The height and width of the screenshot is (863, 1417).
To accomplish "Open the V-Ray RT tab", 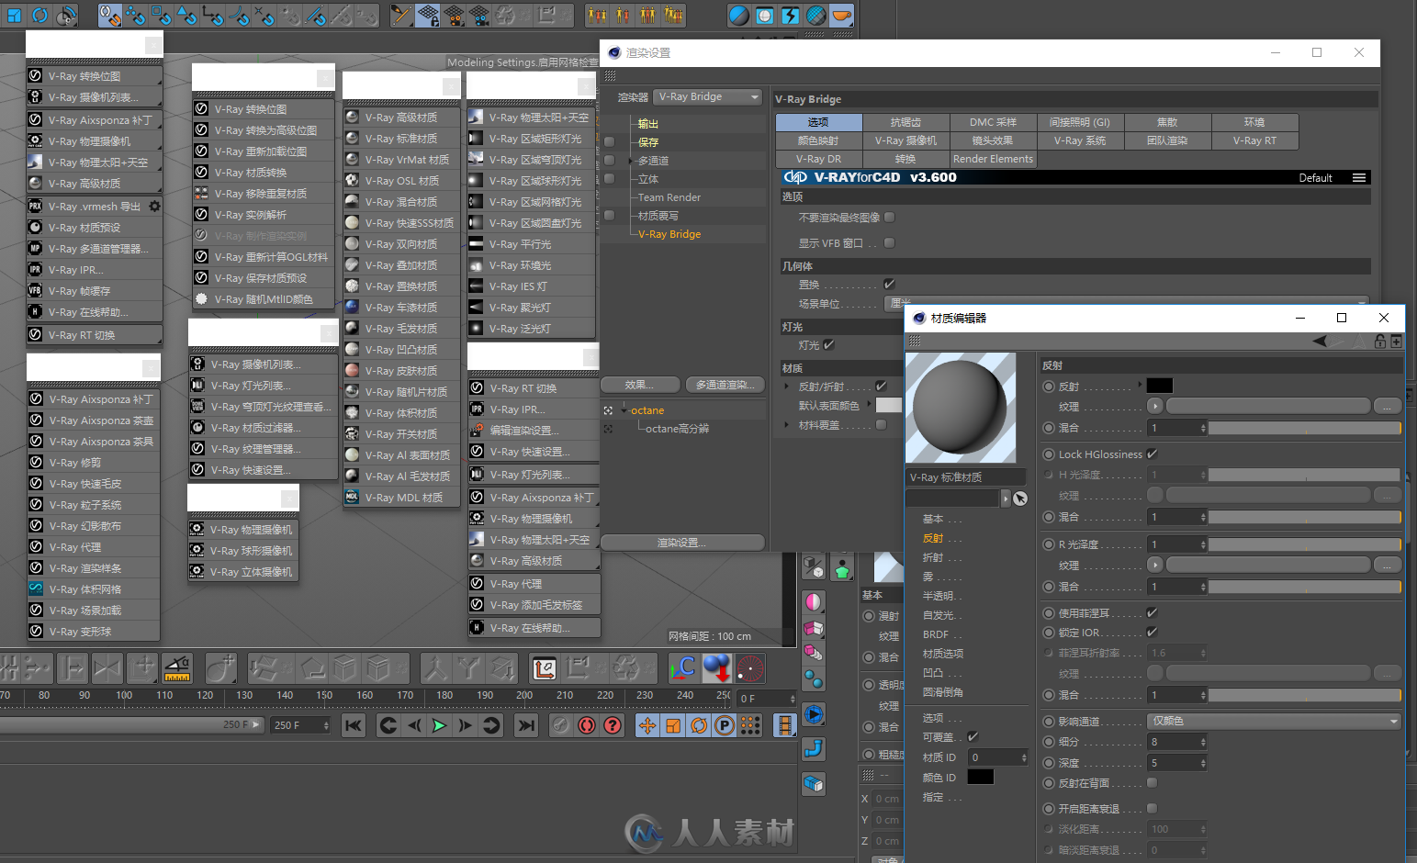I will (1254, 140).
